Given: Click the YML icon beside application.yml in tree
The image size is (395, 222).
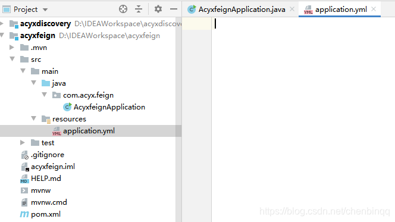Looking at the screenshot, I should [x=57, y=131].
